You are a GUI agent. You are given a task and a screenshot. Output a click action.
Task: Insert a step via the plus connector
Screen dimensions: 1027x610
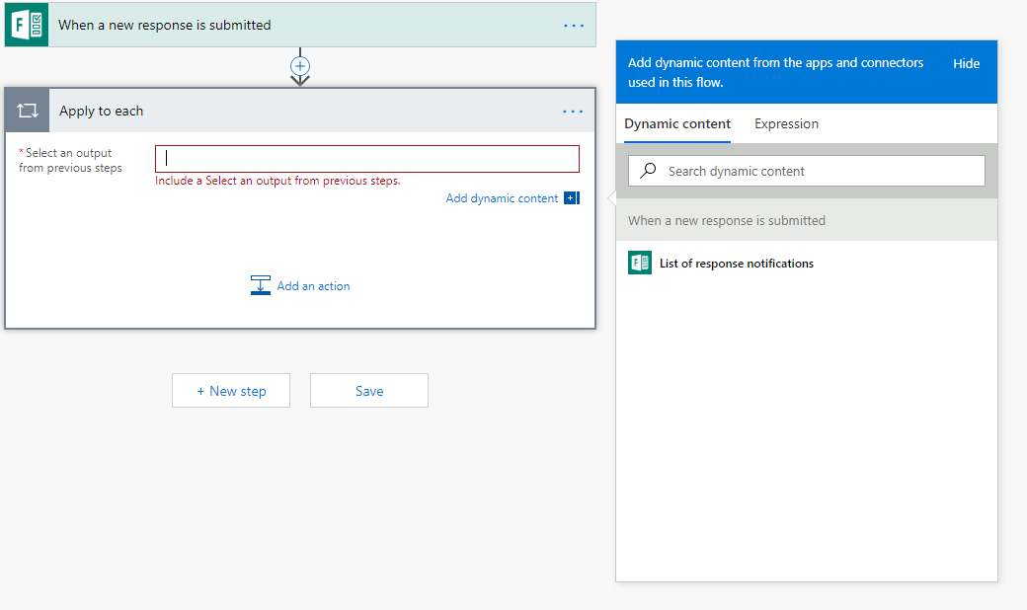[x=300, y=66]
